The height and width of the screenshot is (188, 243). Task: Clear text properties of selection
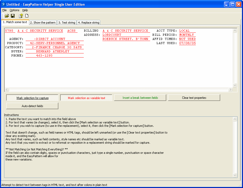coord(194,98)
